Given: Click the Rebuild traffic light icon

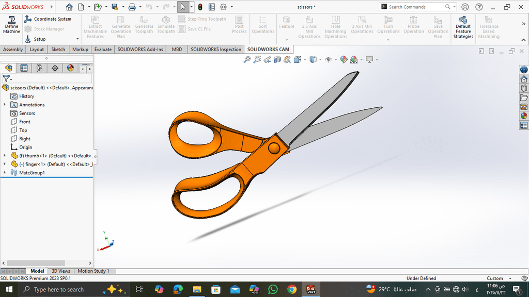Looking at the screenshot, I should coord(199,7).
